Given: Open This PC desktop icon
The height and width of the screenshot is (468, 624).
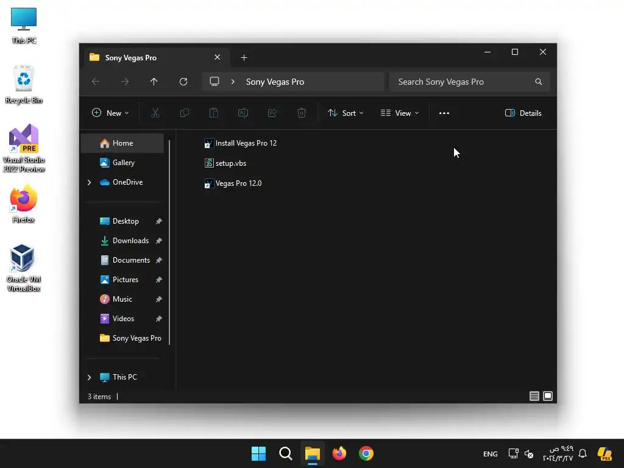Looking at the screenshot, I should tap(24, 25).
